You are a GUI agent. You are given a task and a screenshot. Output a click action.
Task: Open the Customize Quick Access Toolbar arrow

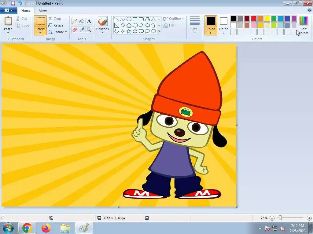(32, 3)
